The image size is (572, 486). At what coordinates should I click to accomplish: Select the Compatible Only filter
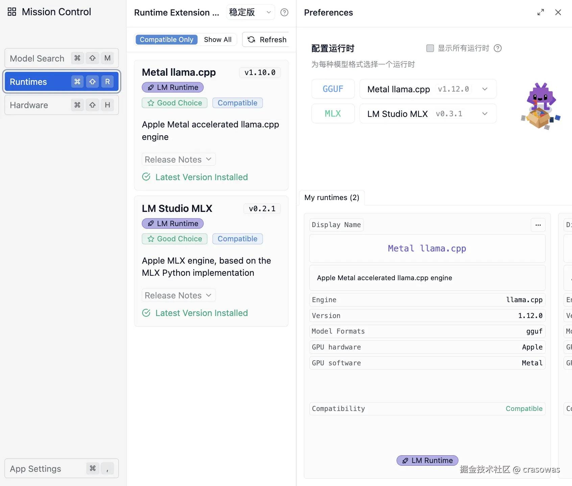(x=166, y=40)
